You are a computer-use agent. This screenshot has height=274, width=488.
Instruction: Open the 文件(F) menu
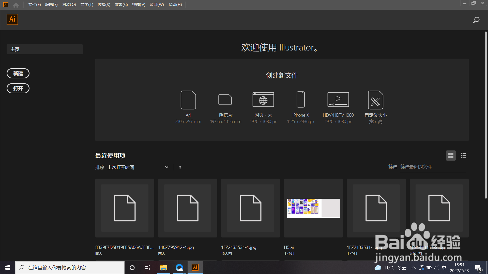35,5
